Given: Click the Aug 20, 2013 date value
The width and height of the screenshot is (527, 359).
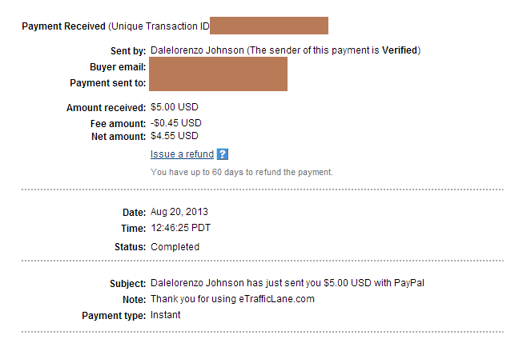Looking at the screenshot, I should [179, 212].
